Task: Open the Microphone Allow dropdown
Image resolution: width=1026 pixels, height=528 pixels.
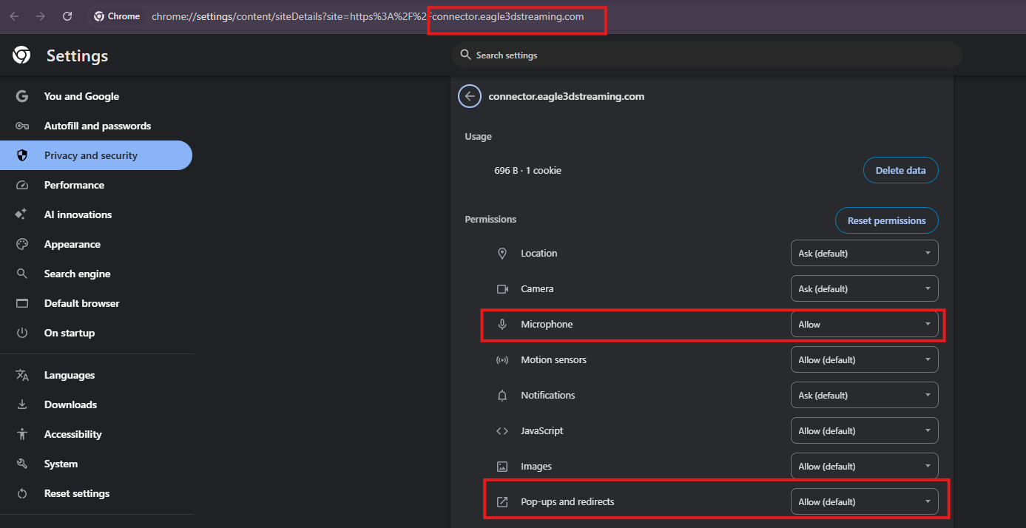Action: (864, 324)
